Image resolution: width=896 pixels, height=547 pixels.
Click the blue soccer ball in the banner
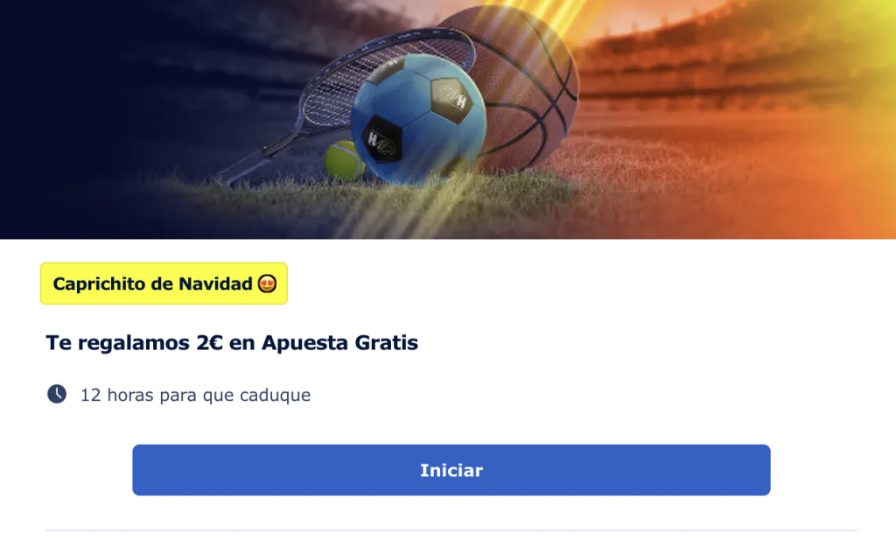418,117
